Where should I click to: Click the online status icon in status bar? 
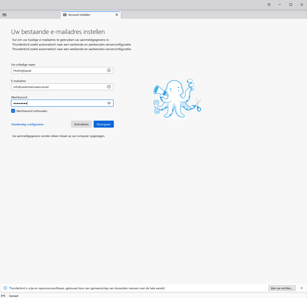(x=3, y=296)
